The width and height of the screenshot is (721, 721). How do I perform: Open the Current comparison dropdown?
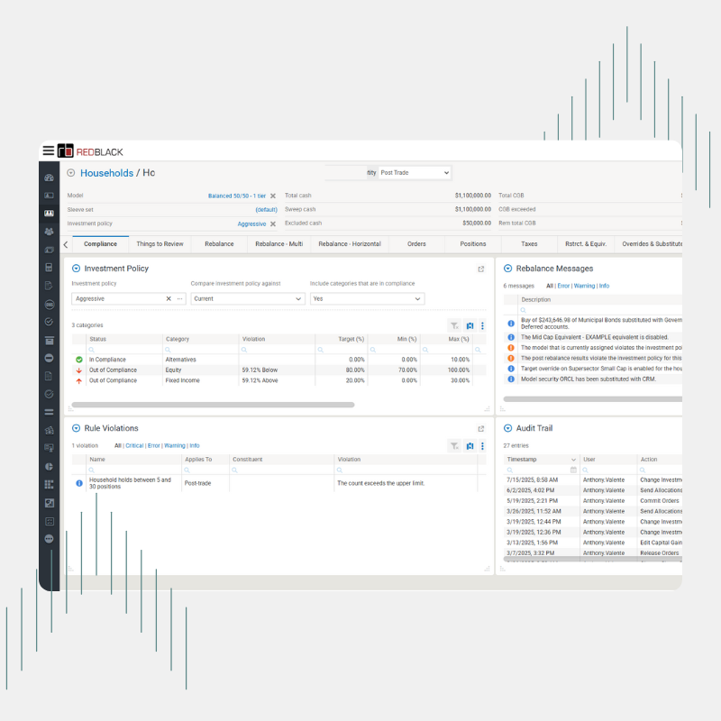coord(248,299)
